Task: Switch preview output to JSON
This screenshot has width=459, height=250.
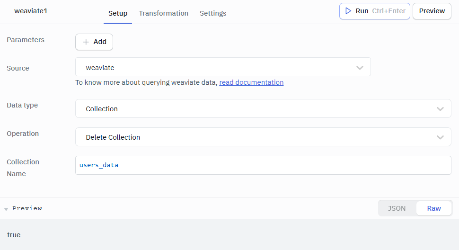Action: [x=397, y=208]
